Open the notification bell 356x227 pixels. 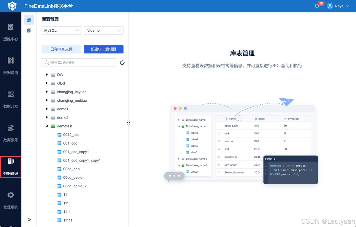coord(317,6)
